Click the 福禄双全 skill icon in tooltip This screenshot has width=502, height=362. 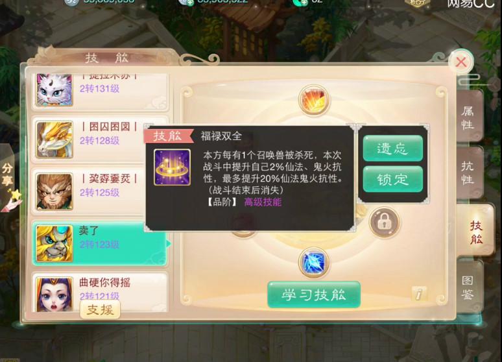point(173,167)
